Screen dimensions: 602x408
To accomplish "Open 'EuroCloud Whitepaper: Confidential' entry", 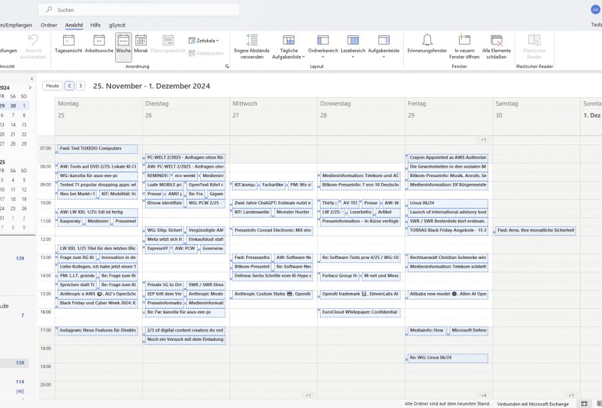I will (x=360, y=312).
